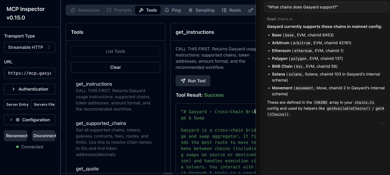Click the URL input field
390x175 pixels.
(x=30, y=73)
